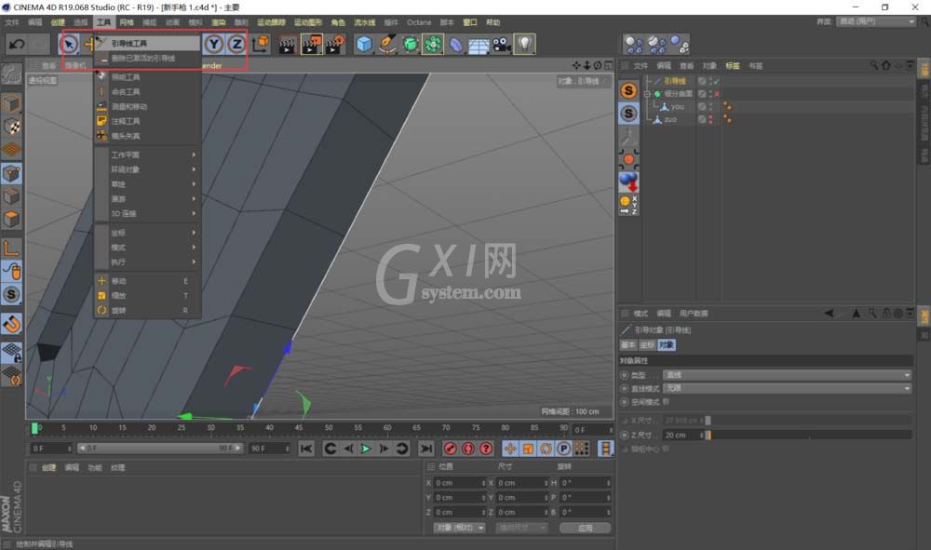Image resolution: width=931 pixels, height=550 pixels.
Task: Toggle visibility dots for the you object
Action: [710, 107]
